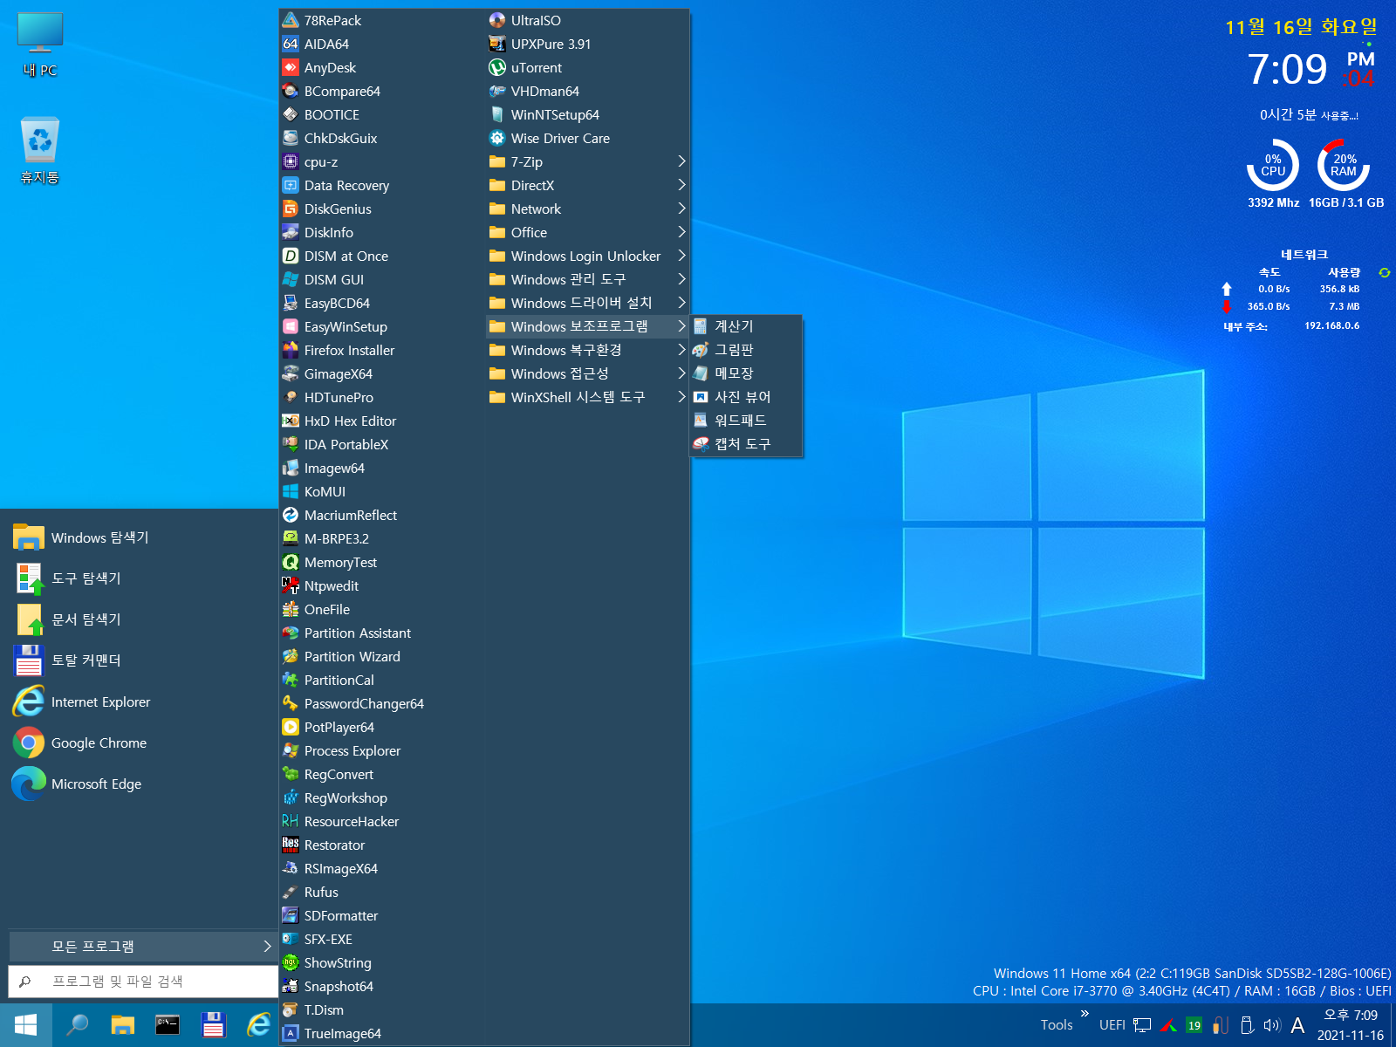
Task: Open GimageX64 icon
Action: coord(291,373)
